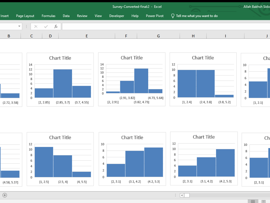Open the Name Box dropdown arrow
The width and height of the screenshot is (270, 203).
[19, 26]
